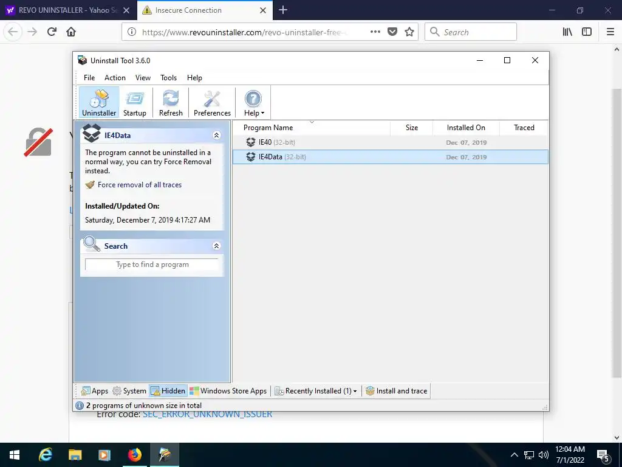Show hidden system tray icons
The width and height of the screenshot is (622, 467).
click(514, 455)
